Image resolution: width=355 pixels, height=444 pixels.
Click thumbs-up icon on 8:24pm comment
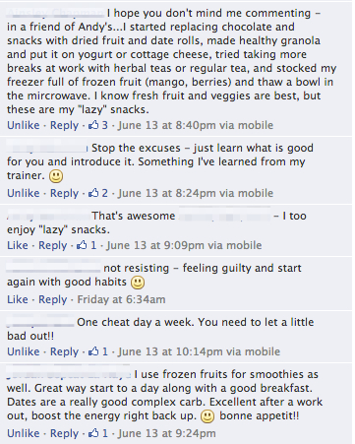(x=93, y=193)
